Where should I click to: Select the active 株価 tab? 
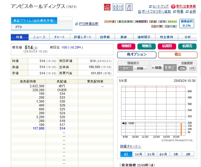click(x=19, y=37)
